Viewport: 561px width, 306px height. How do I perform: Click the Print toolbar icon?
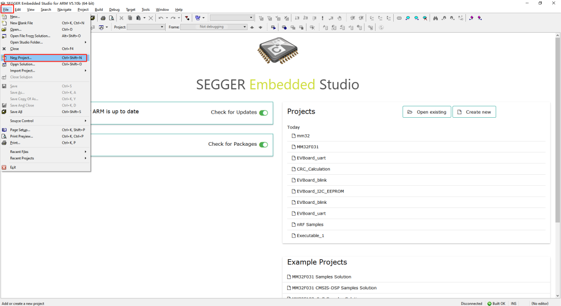coord(103,18)
